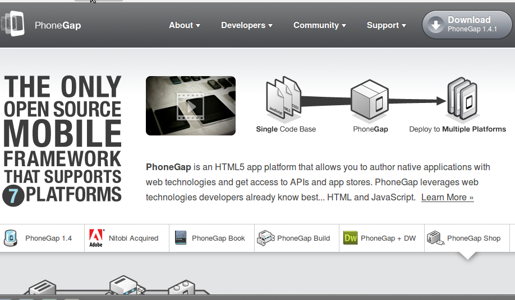515x300 pixels.
Task: Click the 'MOBILE' headline word
Action: pos(62,133)
